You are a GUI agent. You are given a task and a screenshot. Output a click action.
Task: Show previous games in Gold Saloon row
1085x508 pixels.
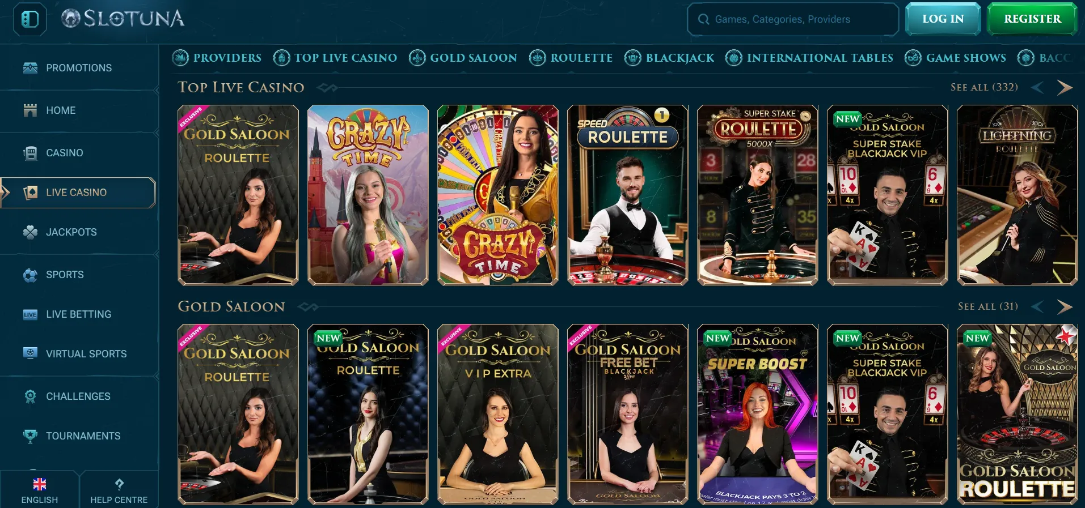(x=1037, y=306)
